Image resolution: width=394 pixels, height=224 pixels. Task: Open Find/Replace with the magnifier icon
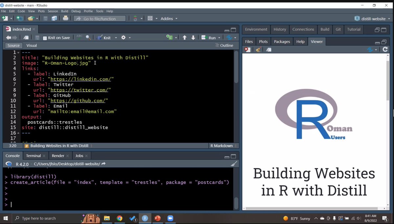click(x=88, y=38)
